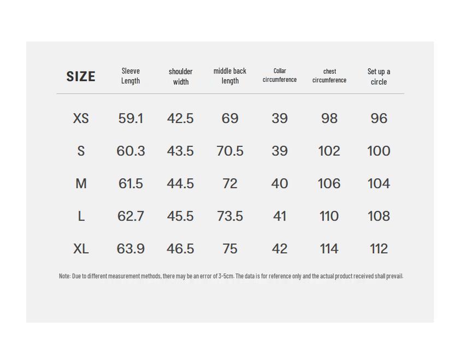The image size is (460, 345).
Task: Select the Sleeve Length column header
Action: (131, 76)
